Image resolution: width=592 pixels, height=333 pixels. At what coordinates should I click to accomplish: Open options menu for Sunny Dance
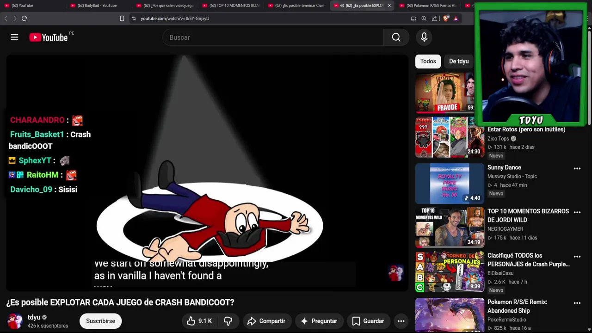(577, 168)
